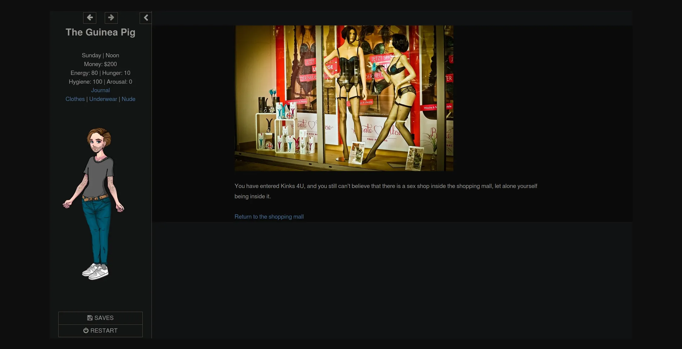Click the Sunday | Noon time display
Viewport: 682px width, 349px height.
coord(100,55)
